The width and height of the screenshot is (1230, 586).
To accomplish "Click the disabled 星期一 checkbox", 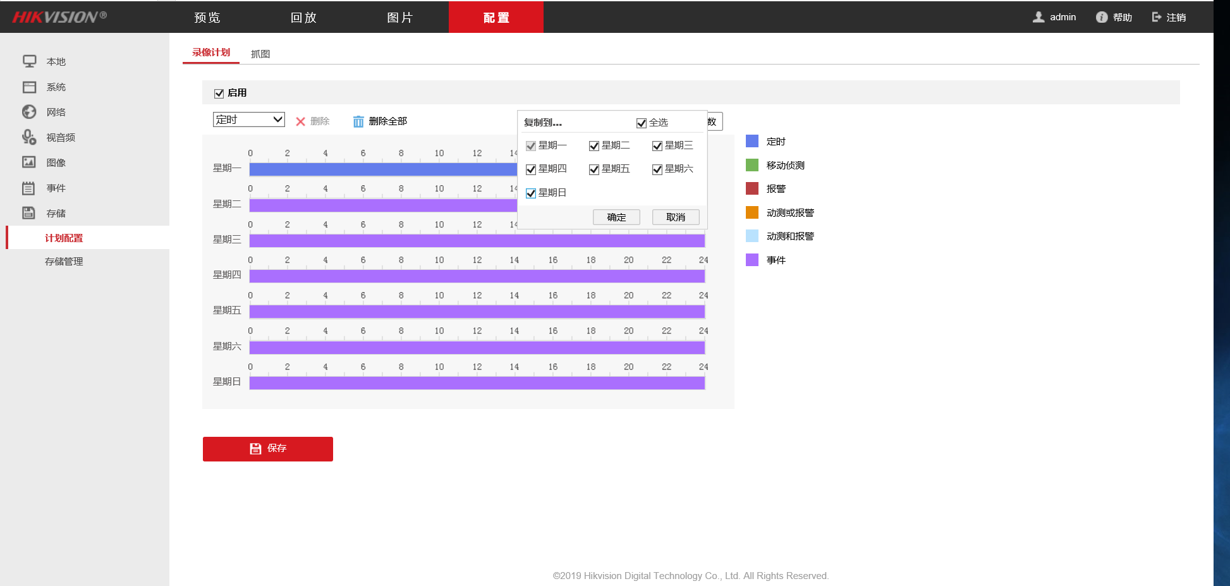I will [x=531, y=146].
